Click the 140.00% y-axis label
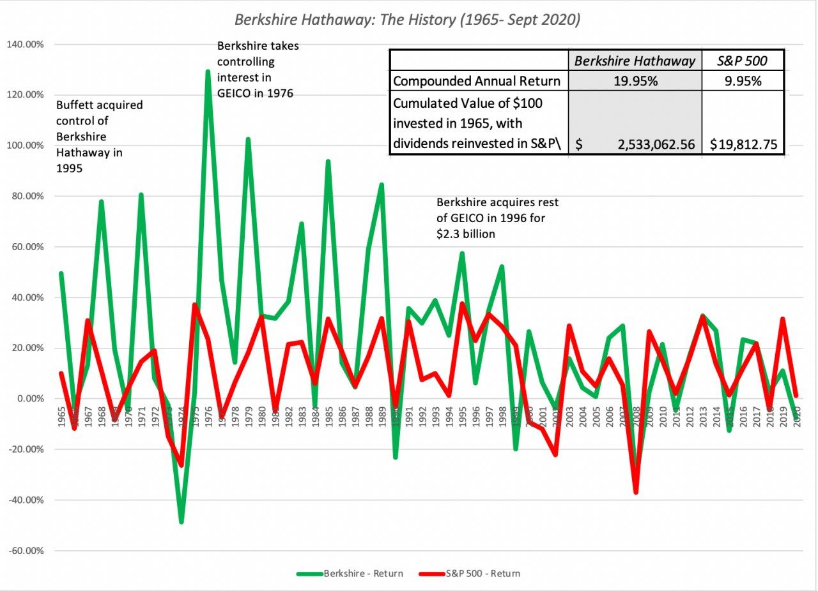This screenshot has width=818, height=591. pos(26,45)
